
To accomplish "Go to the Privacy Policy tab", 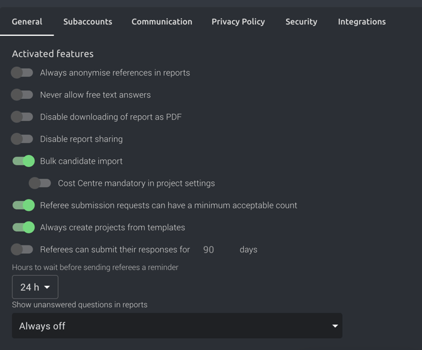I will [238, 21].
